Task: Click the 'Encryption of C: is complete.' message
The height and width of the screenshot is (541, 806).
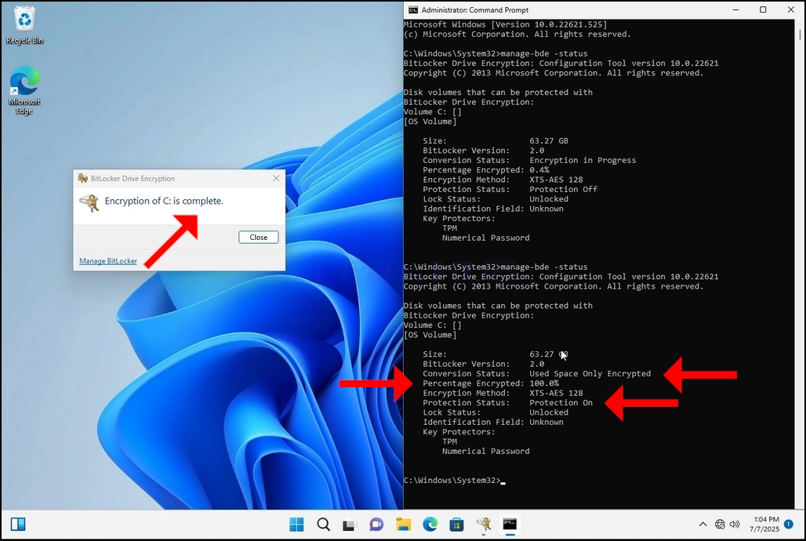Action: coord(164,201)
